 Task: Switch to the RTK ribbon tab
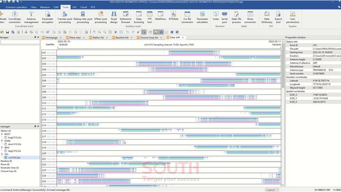pyautogui.click(x=93, y=7)
